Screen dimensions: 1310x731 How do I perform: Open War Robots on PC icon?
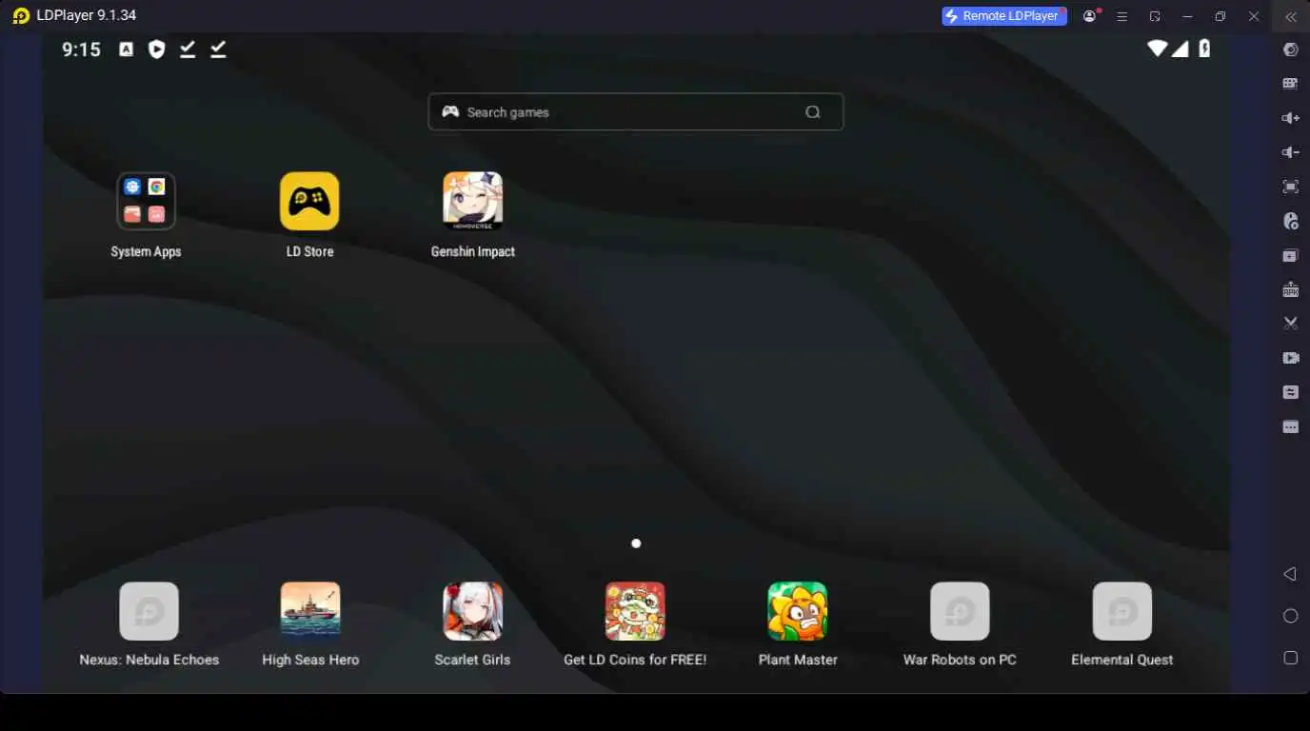(x=960, y=611)
